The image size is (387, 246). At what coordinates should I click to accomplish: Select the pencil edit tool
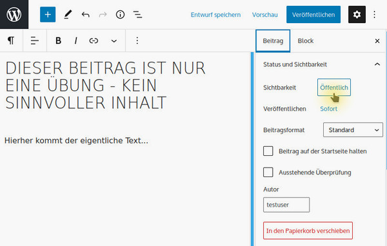point(68,15)
